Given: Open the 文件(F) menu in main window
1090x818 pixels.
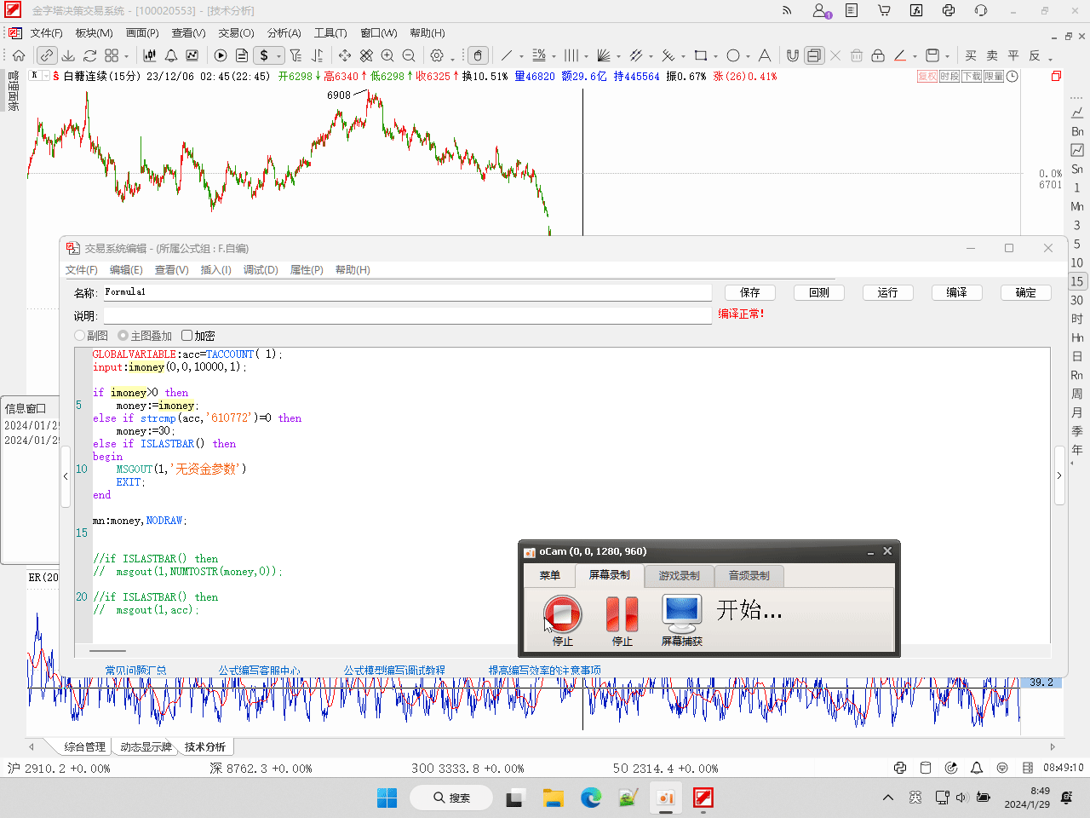Looking at the screenshot, I should pyautogui.click(x=47, y=32).
